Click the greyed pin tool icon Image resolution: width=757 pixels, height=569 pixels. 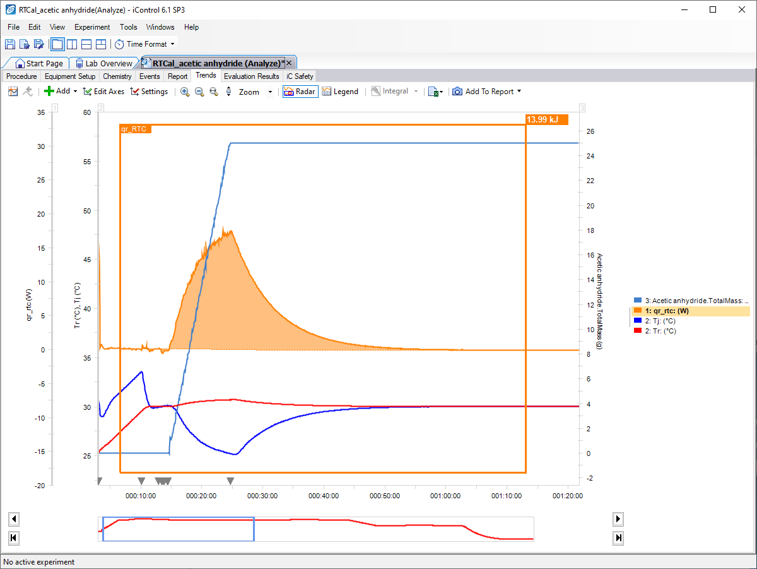click(x=27, y=92)
